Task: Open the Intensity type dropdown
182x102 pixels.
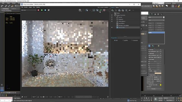Action: coord(157,79)
